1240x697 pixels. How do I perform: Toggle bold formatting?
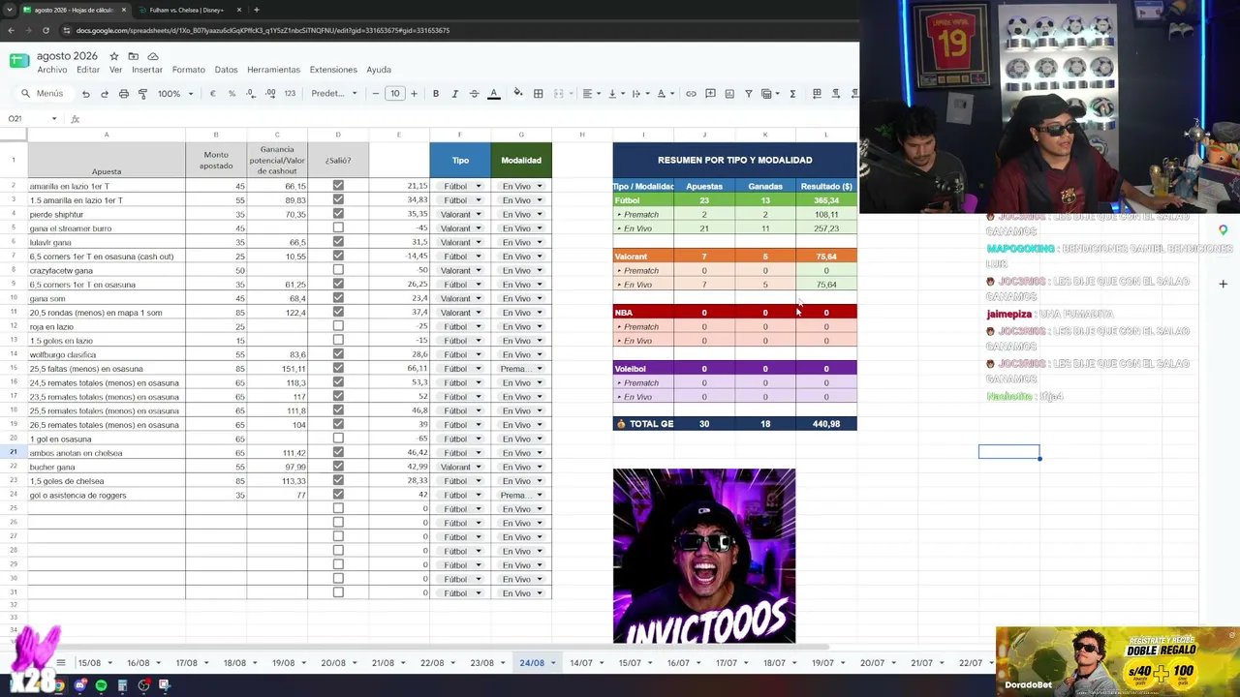point(436,94)
